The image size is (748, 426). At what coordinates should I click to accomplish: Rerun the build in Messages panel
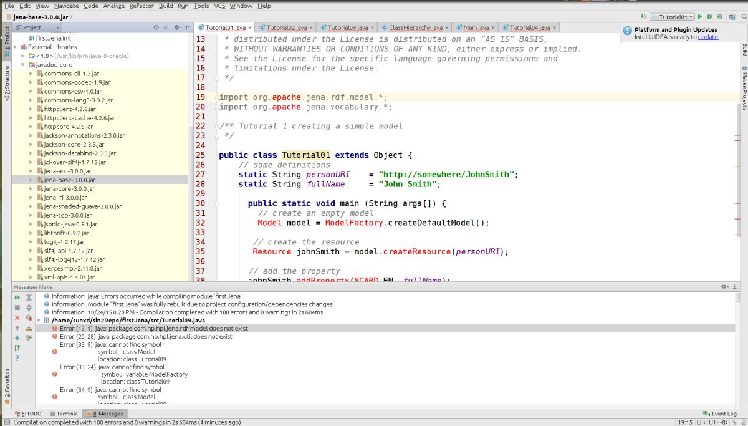point(17,298)
